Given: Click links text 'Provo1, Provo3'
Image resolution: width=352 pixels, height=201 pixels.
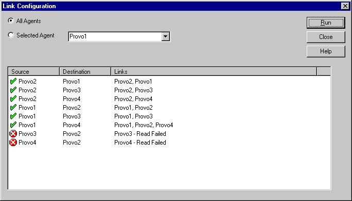Looking at the screenshot, I should click(133, 116).
